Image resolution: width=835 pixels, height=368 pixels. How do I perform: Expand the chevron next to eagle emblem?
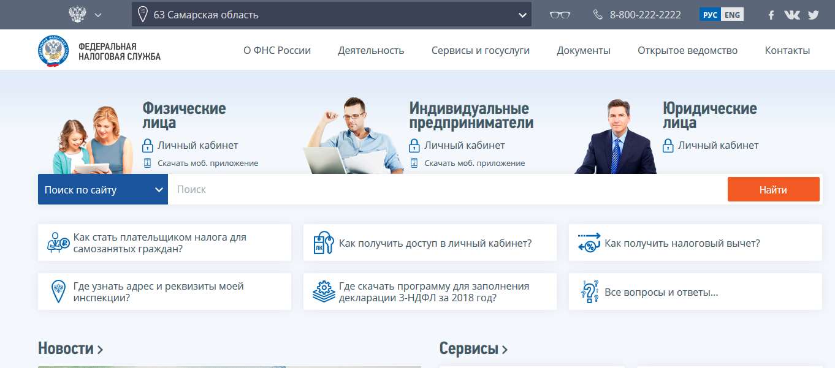(x=98, y=15)
